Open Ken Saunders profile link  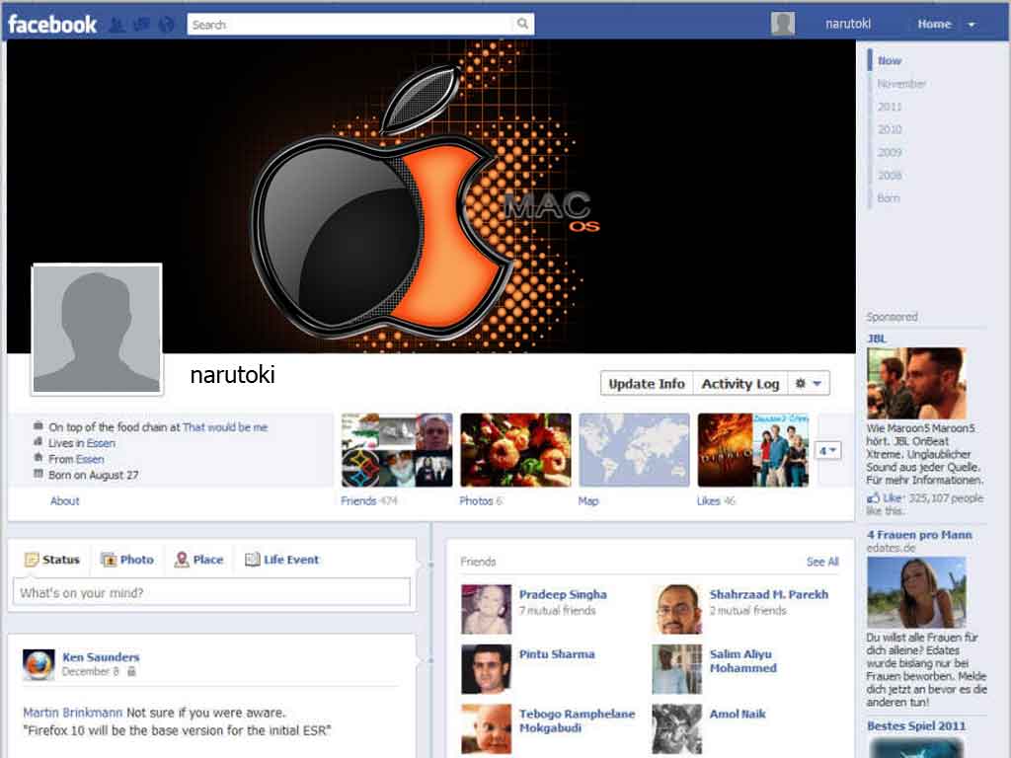102,656
